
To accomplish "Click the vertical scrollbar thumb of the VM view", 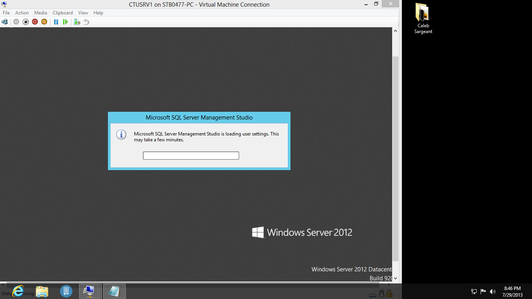I will [395, 158].
